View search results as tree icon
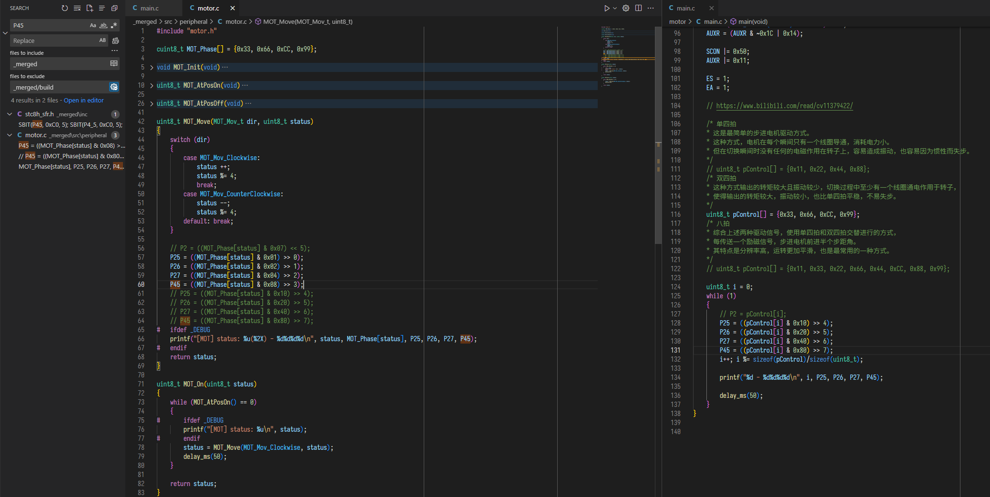 point(102,8)
